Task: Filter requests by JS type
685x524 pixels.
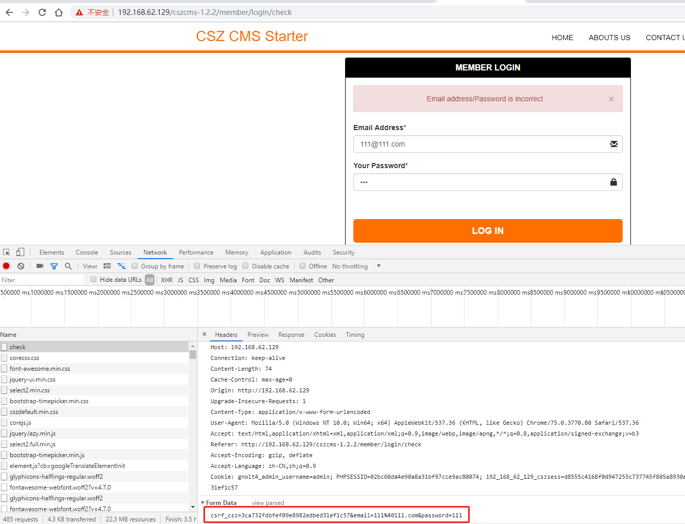Action: (180, 280)
